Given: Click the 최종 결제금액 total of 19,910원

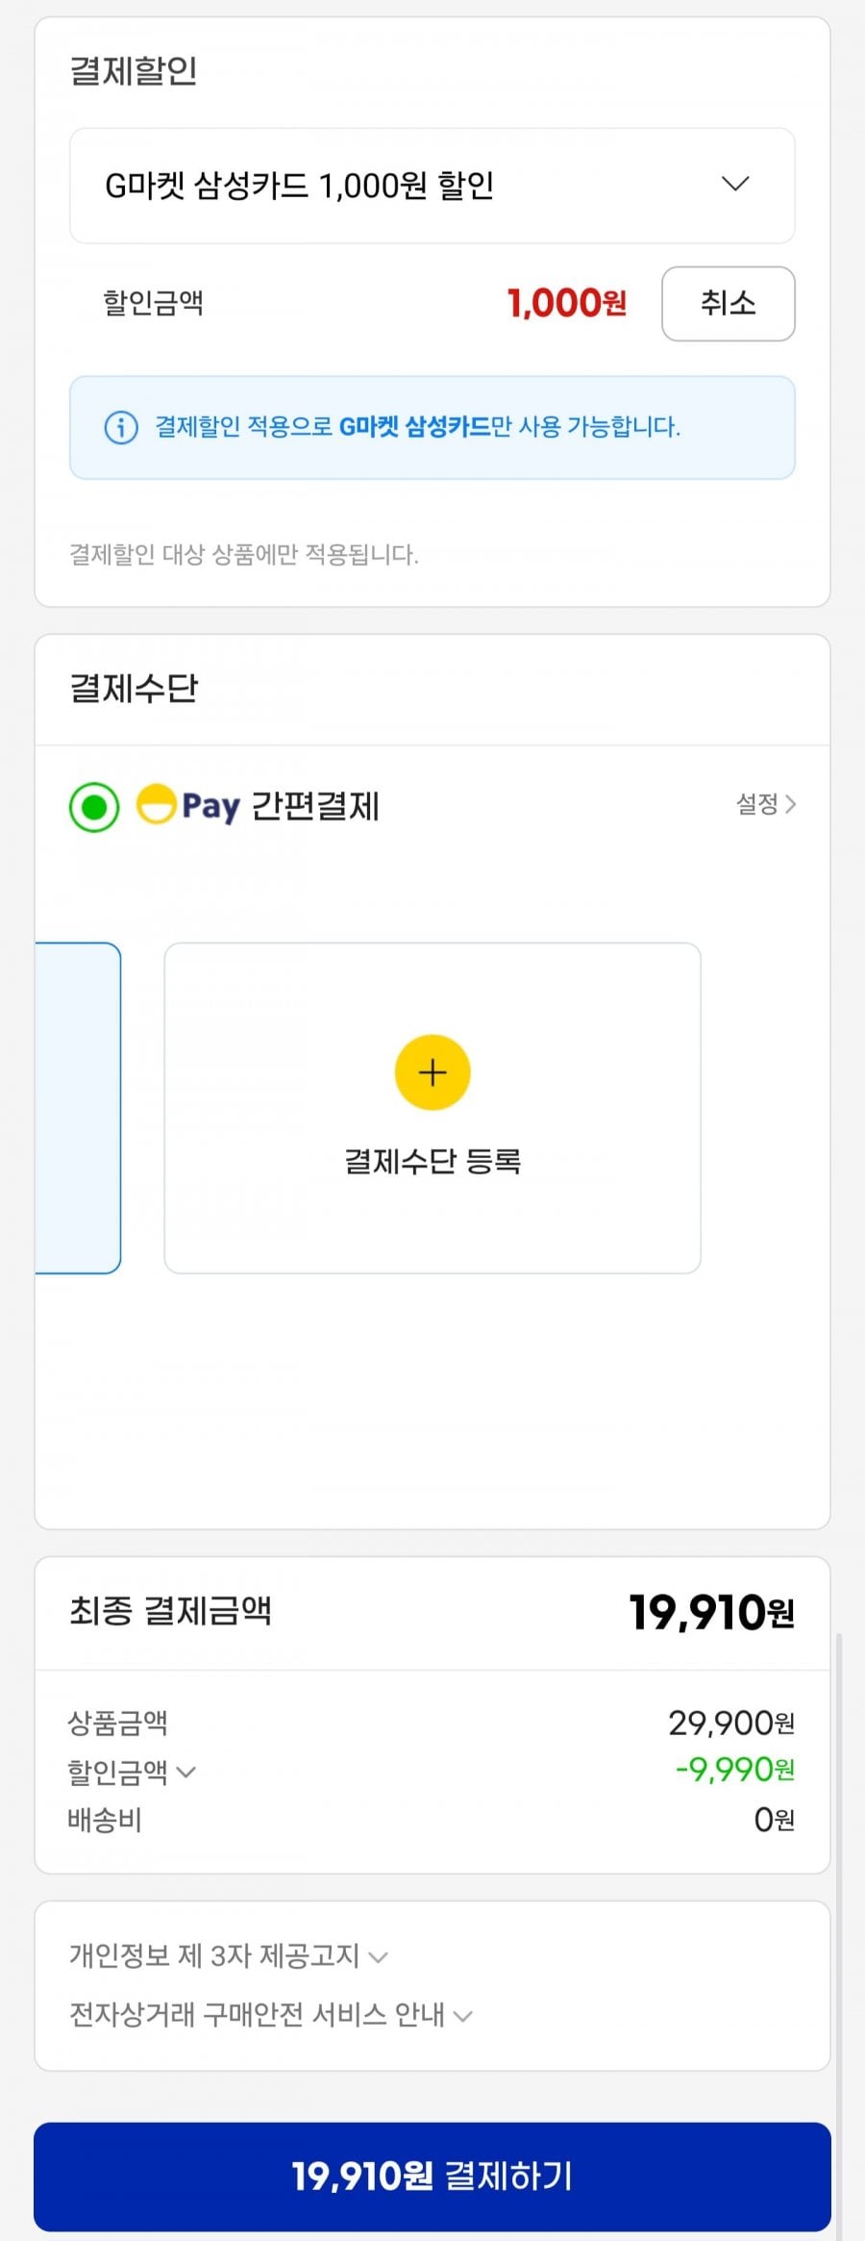Looking at the screenshot, I should point(711,1613).
